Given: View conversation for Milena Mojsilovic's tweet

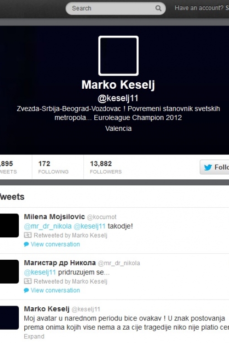Looking at the screenshot, I should [55, 244].
